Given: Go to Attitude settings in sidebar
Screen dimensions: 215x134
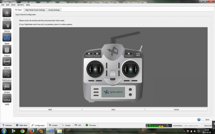Looking at the screenshot, I should [x=7, y=62].
